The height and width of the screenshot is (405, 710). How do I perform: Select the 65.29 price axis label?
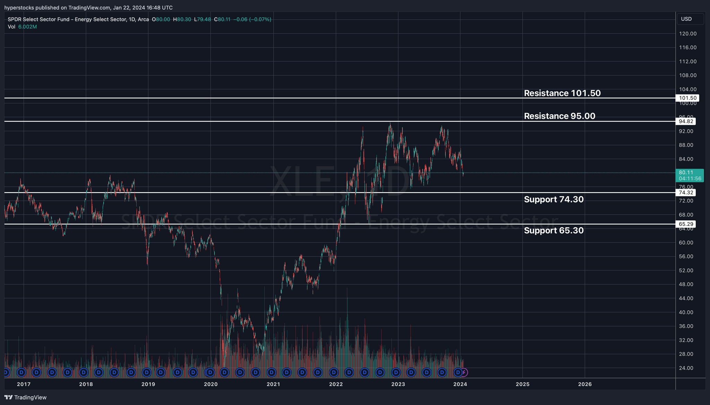click(x=686, y=224)
